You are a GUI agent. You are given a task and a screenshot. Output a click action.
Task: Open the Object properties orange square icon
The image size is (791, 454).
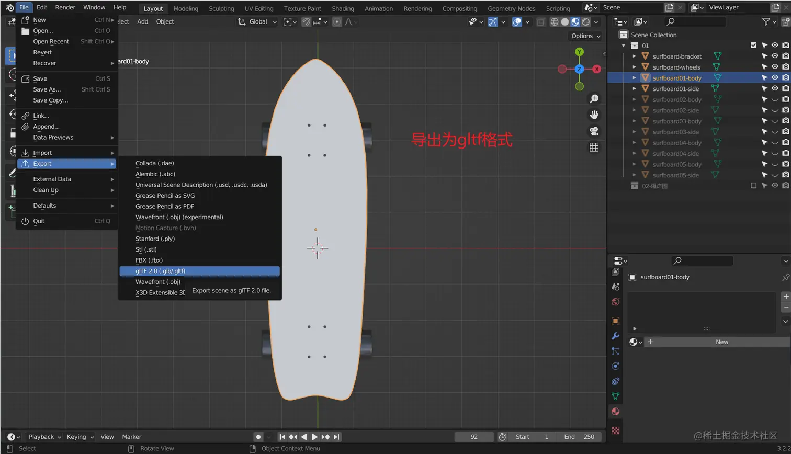point(616,321)
